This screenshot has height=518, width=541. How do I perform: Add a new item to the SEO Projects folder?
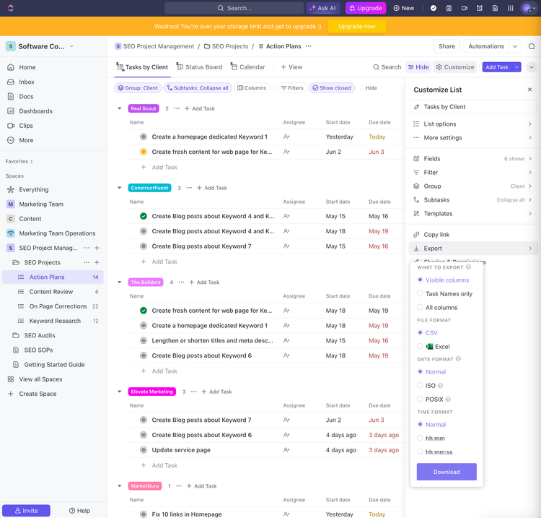[x=97, y=263]
